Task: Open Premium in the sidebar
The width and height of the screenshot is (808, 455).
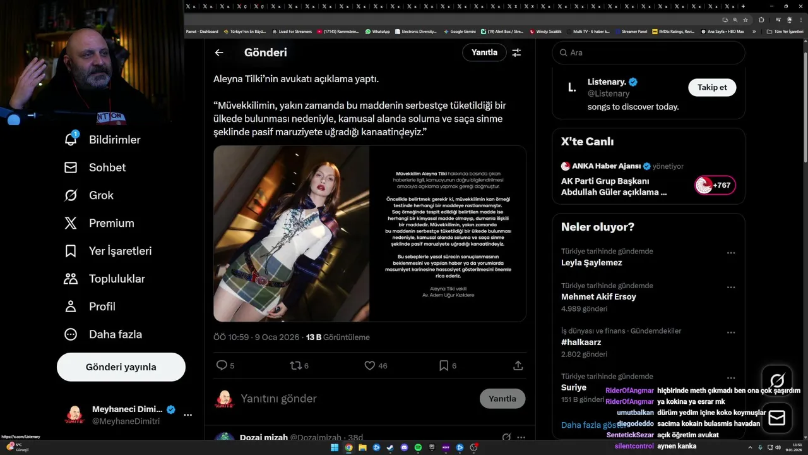Action: coord(99,223)
